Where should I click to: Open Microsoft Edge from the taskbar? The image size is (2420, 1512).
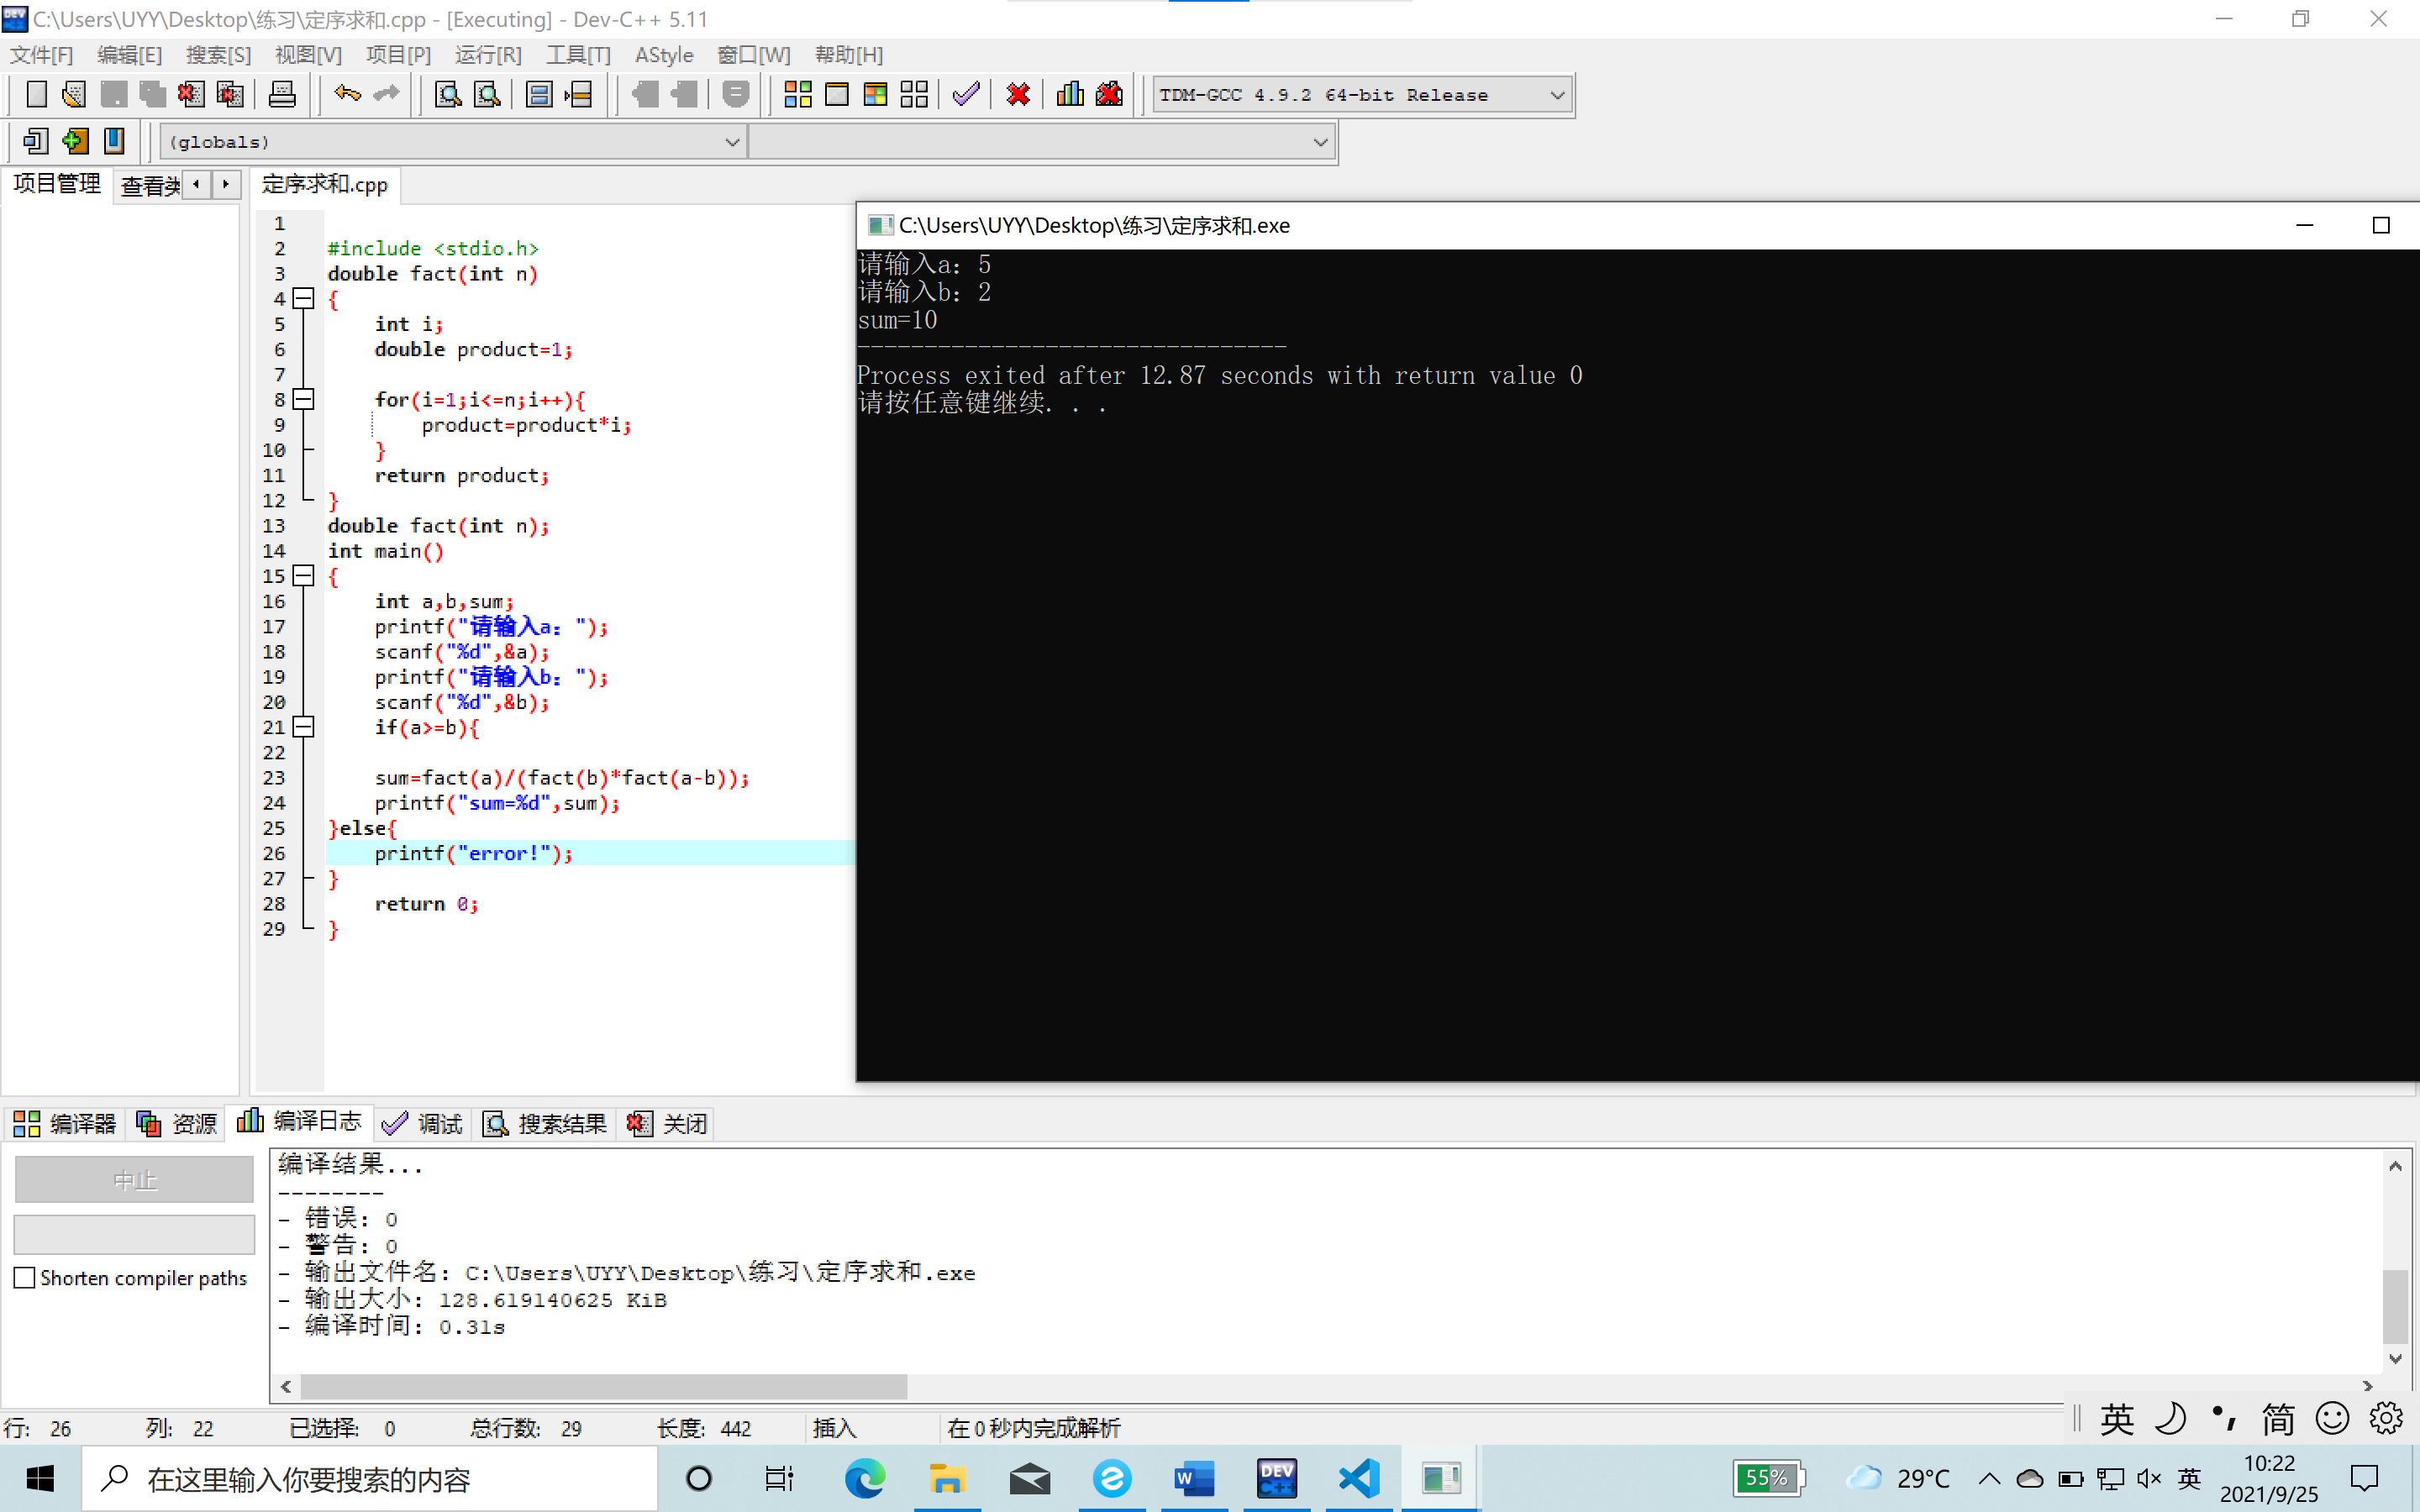[865, 1478]
